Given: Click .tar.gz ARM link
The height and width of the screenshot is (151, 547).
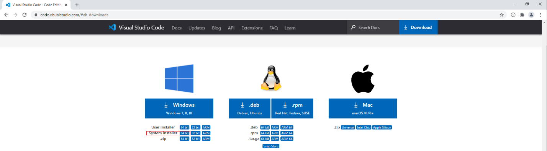Looking at the screenshot, I should click(x=275, y=139).
